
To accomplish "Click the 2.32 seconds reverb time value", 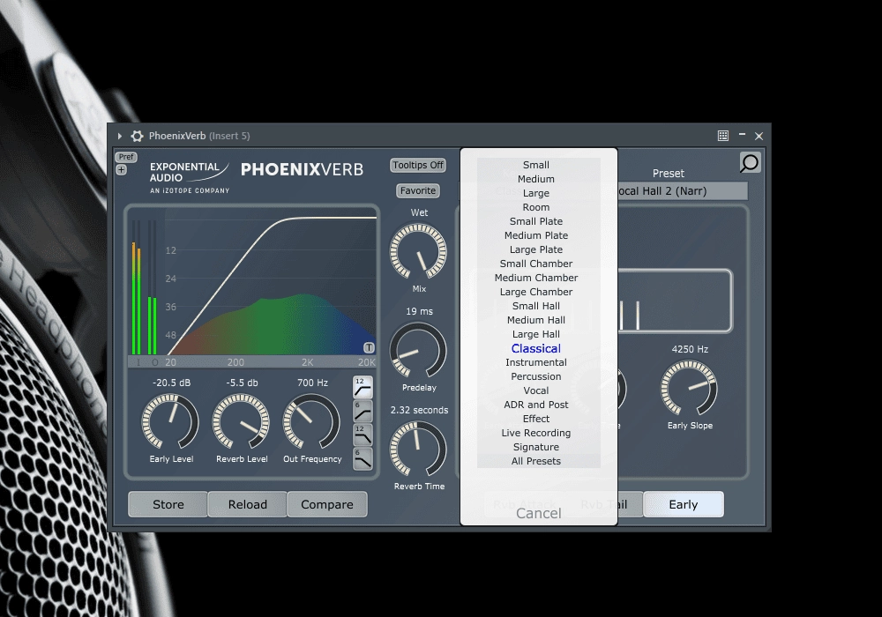I will click(419, 410).
